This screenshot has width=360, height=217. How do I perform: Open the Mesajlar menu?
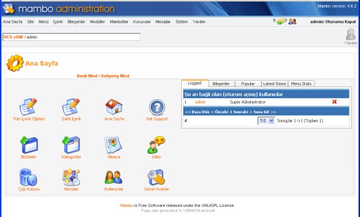tap(163, 22)
